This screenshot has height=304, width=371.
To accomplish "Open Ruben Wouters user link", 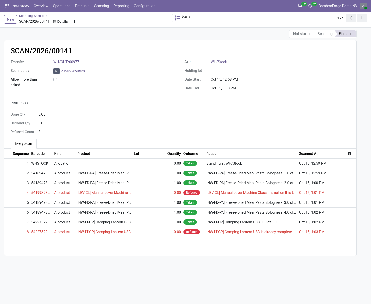I will [73, 71].
